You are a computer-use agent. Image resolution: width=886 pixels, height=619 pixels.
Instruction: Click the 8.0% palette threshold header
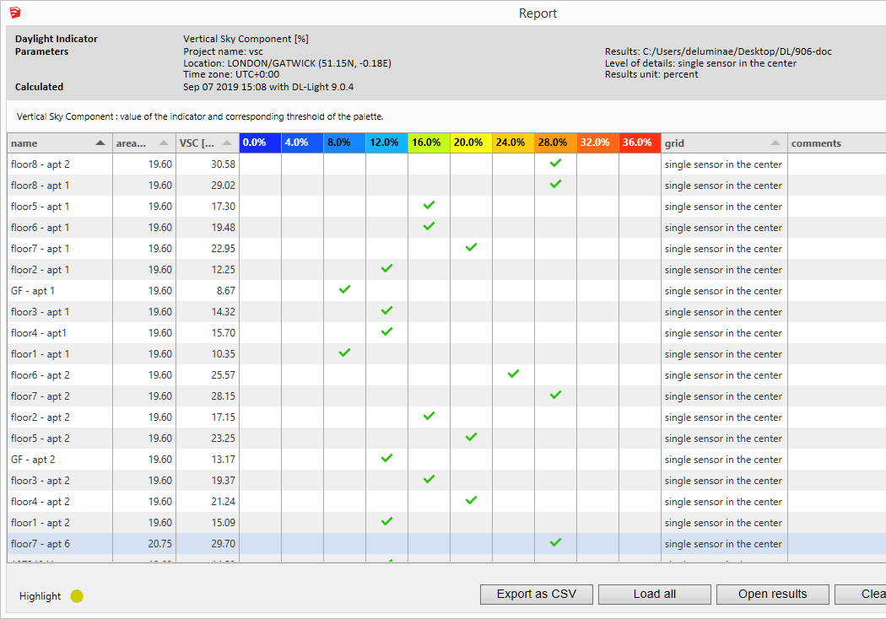(344, 143)
